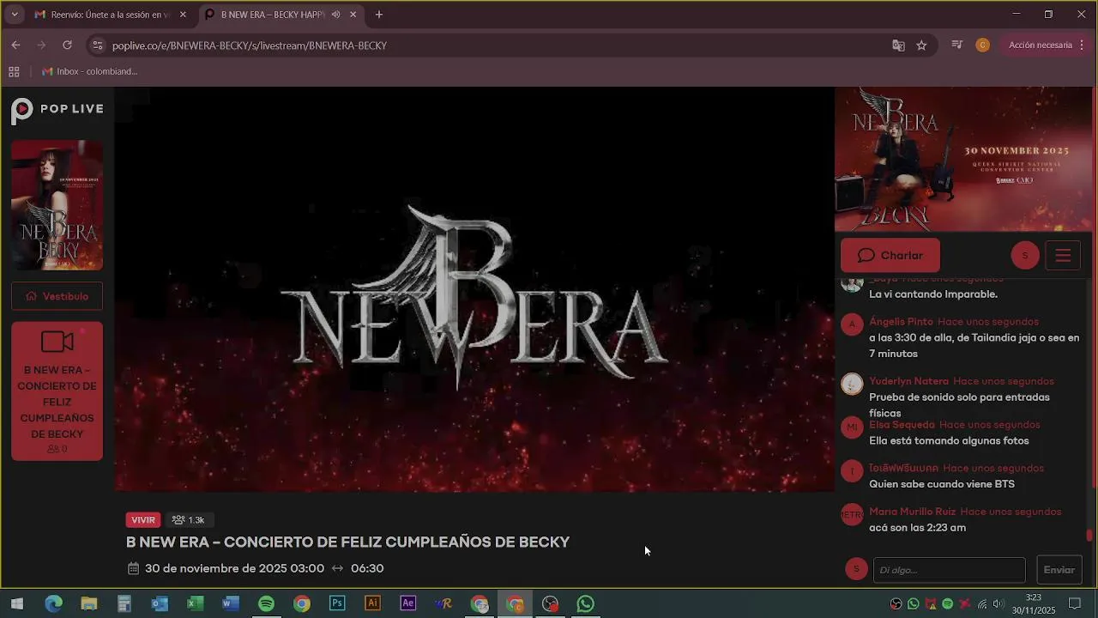The width and height of the screenshot is (1098, 618).
Task: Click the NEW ERA Becky poster thumbnail in sidebar
Action: pyautogui.click(x=57, y=205)
